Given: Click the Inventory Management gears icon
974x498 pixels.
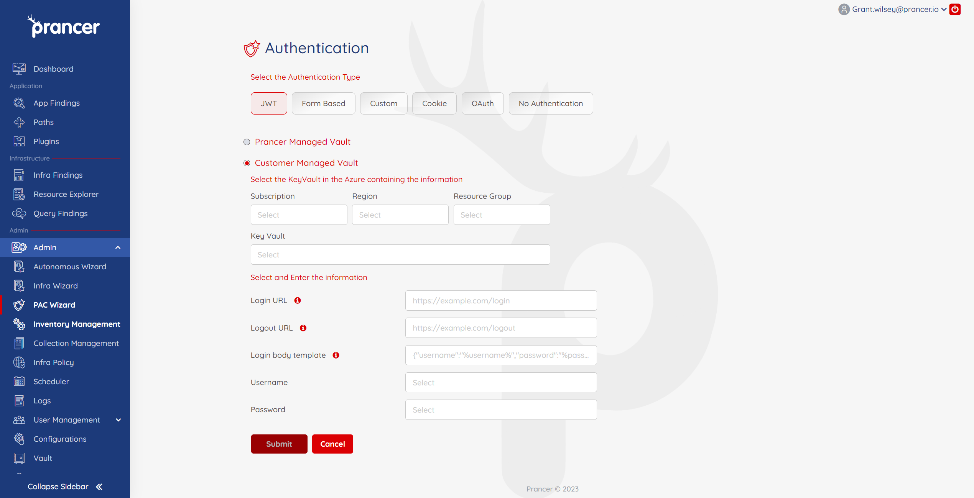Looking at the screenshot, I should point(19,324).
